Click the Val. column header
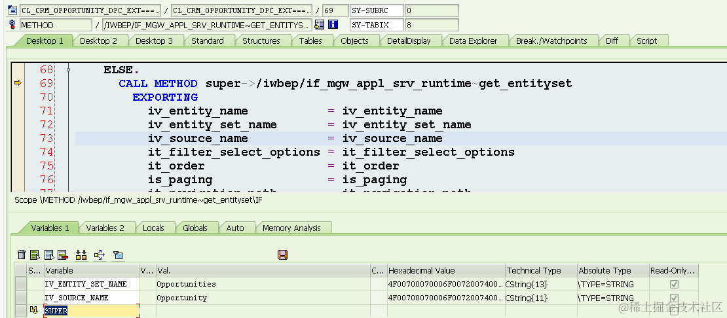Image resolution: width=727 pixels, height=318 pixels. [263, 270]
